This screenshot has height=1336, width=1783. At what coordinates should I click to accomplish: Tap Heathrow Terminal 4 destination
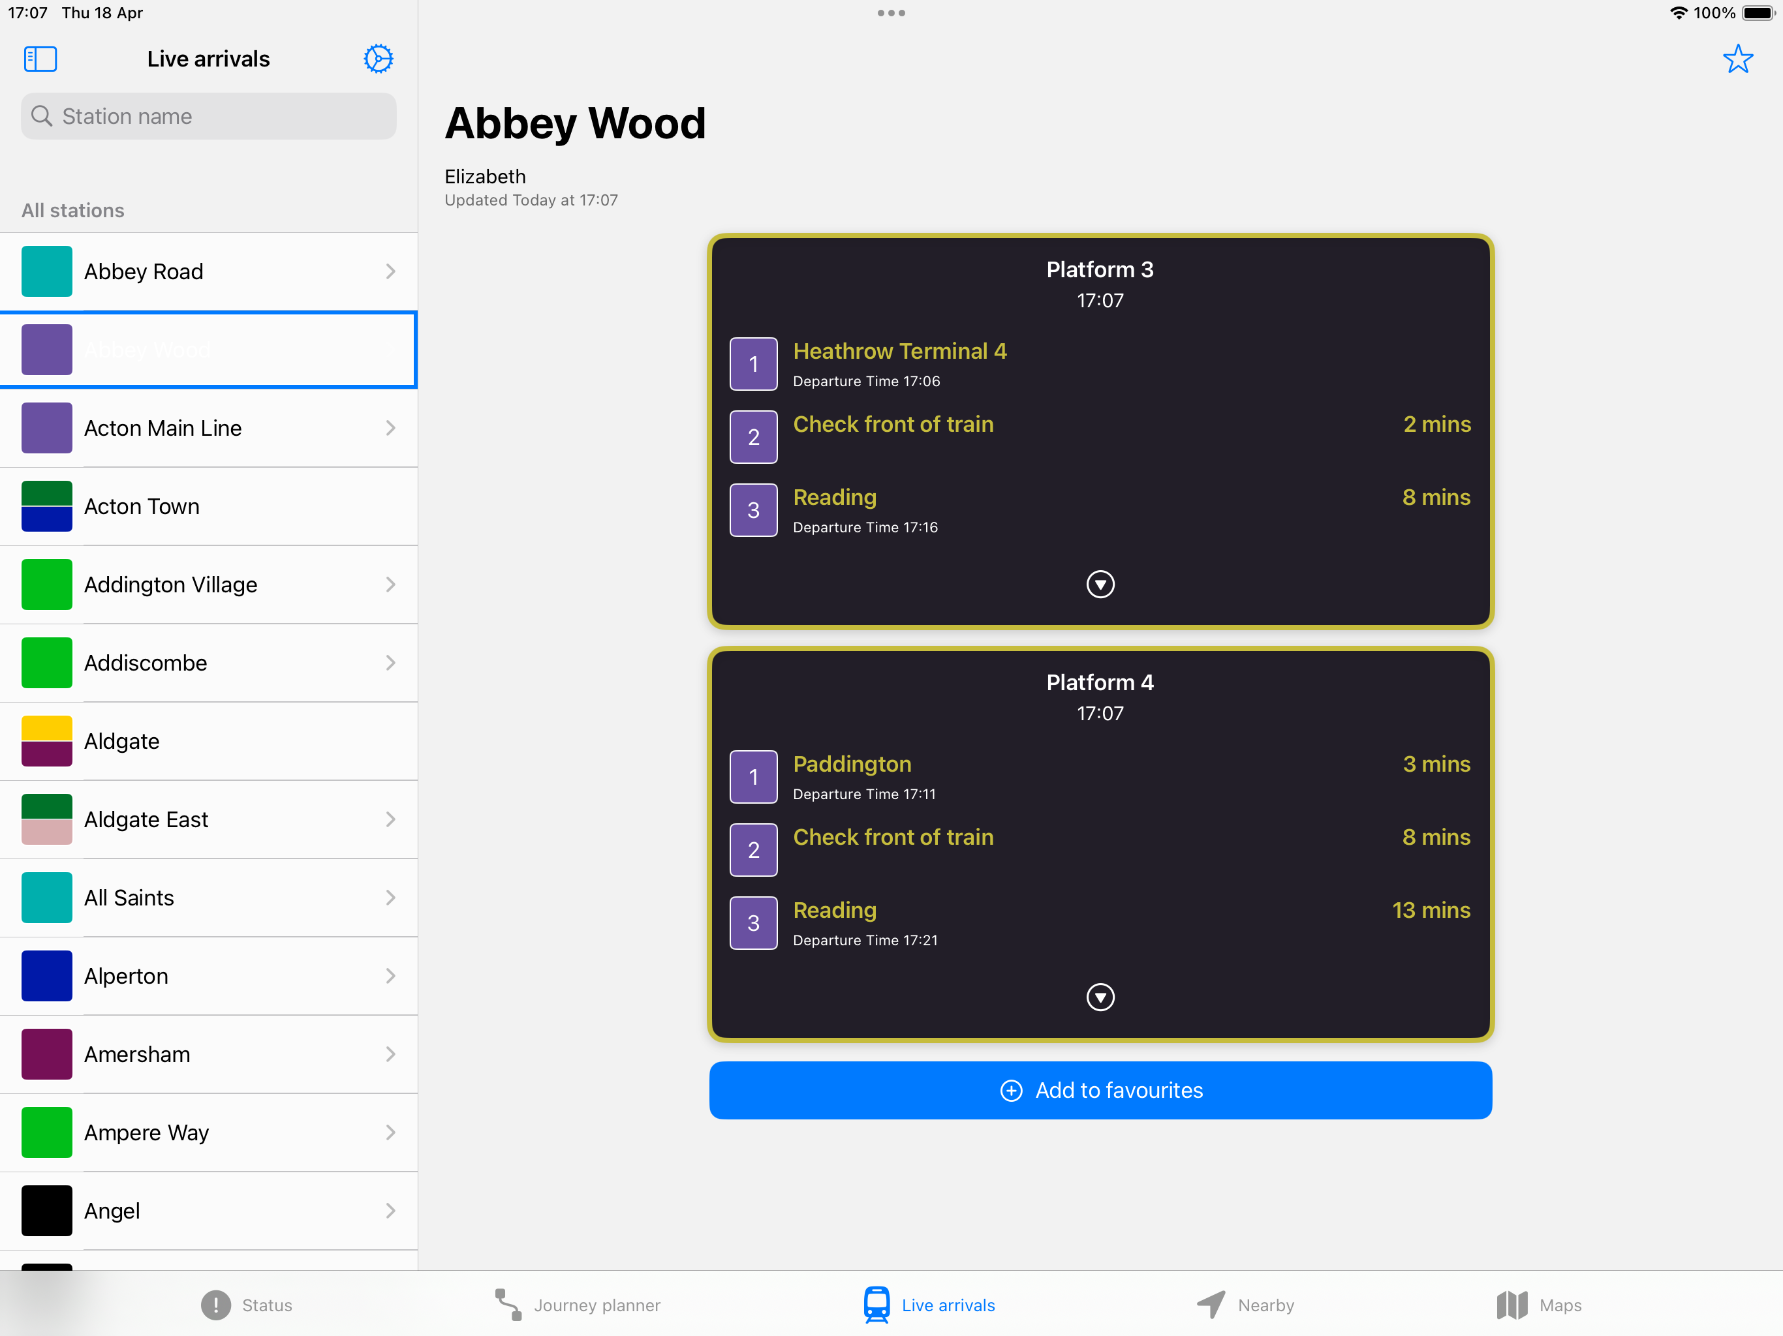pos(899,350)
